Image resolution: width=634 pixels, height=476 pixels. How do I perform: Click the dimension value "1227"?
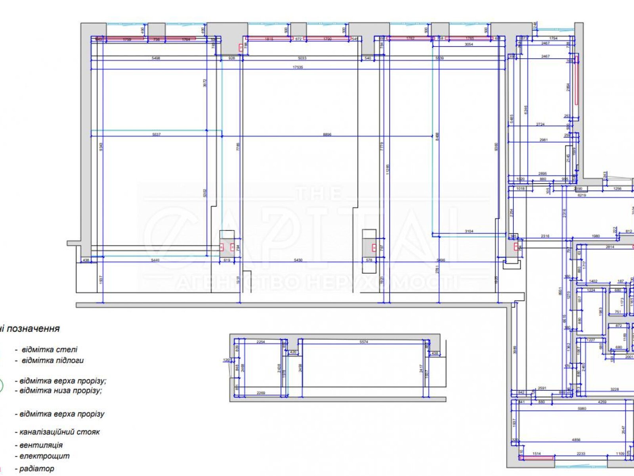tap(591, 340)
